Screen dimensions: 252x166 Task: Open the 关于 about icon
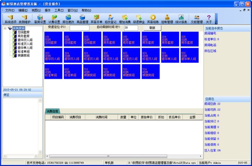209,19
